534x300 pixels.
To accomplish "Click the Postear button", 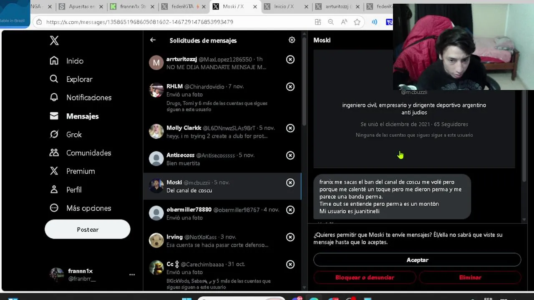I will coord(88,230).
